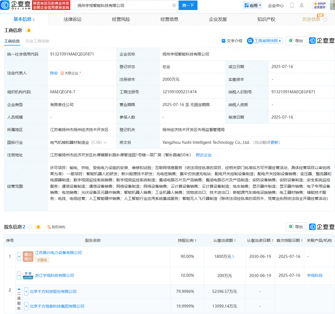Click info icon beside 历史信息
Screen dimensions: 335x314
(325, 19)
